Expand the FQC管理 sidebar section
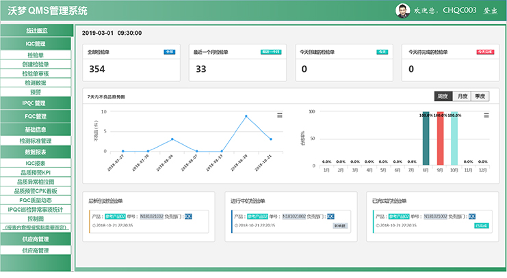This screenshot has width=507, height=278. click(x=36, y=116)
